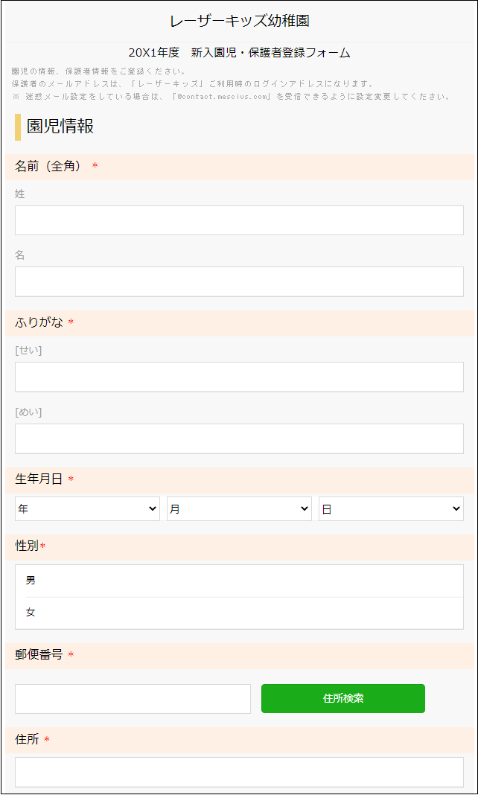Click the 郵便番号 section label
478x795 pixels.
39,655
